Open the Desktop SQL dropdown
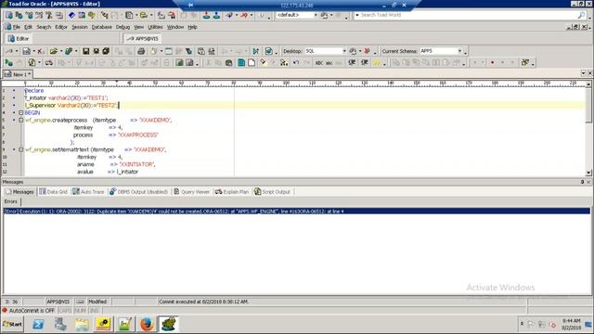 point(344,51)
